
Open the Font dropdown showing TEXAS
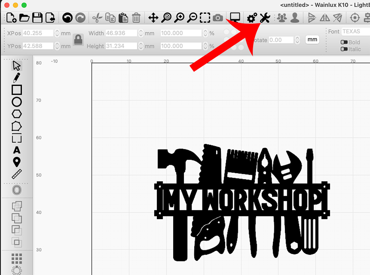pyautogui.click(x=355, y=32)
